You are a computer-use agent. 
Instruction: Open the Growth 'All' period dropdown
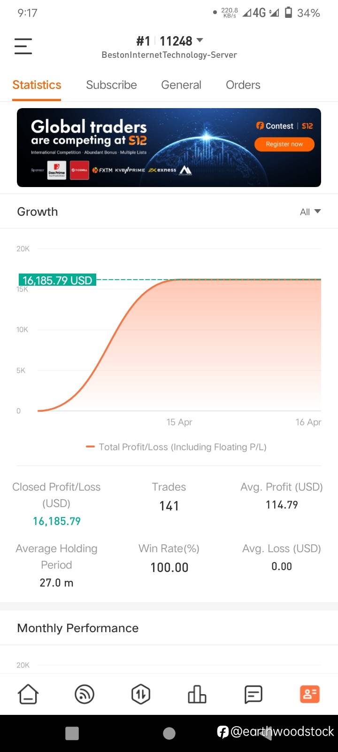pos(310,211)
